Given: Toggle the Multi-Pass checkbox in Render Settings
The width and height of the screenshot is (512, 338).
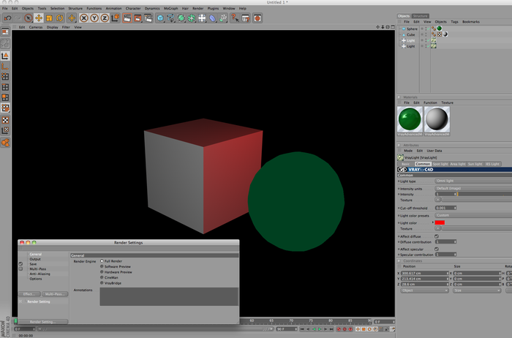Looking at the screenshot, I should tap(20, 269).
